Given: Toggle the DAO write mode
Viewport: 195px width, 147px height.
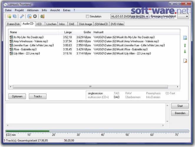Looking at the screenshot, I should tap(117, 97).
